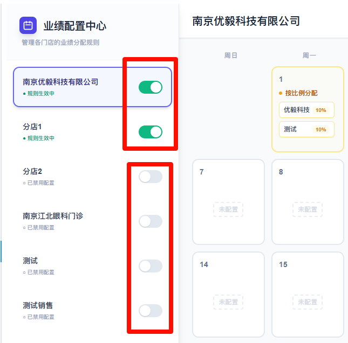This screenshot has height=343, width=348.
Task: Select the 测试销售 store name
Action: (38, 306)
